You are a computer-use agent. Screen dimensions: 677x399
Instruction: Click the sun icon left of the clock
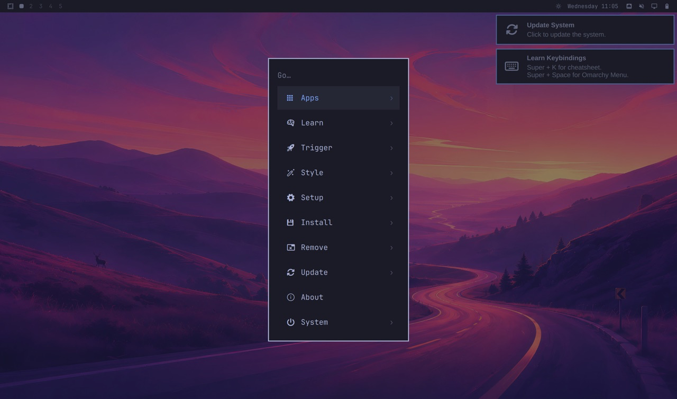(558, 6)
